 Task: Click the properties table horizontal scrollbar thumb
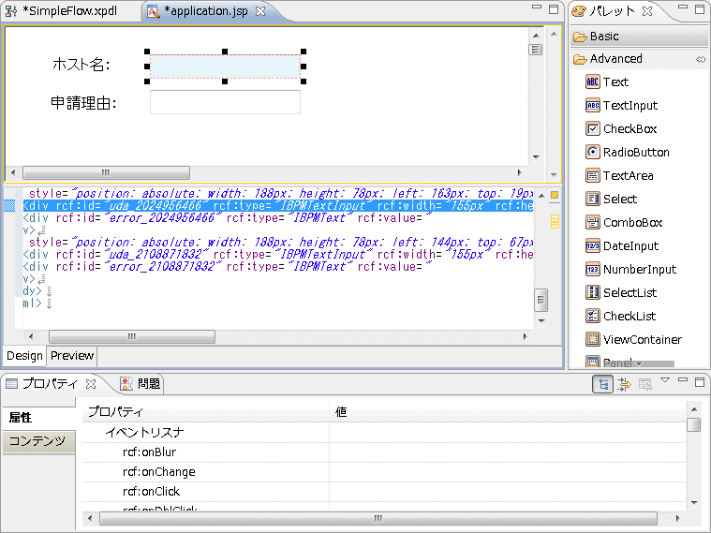click(378, 519)
